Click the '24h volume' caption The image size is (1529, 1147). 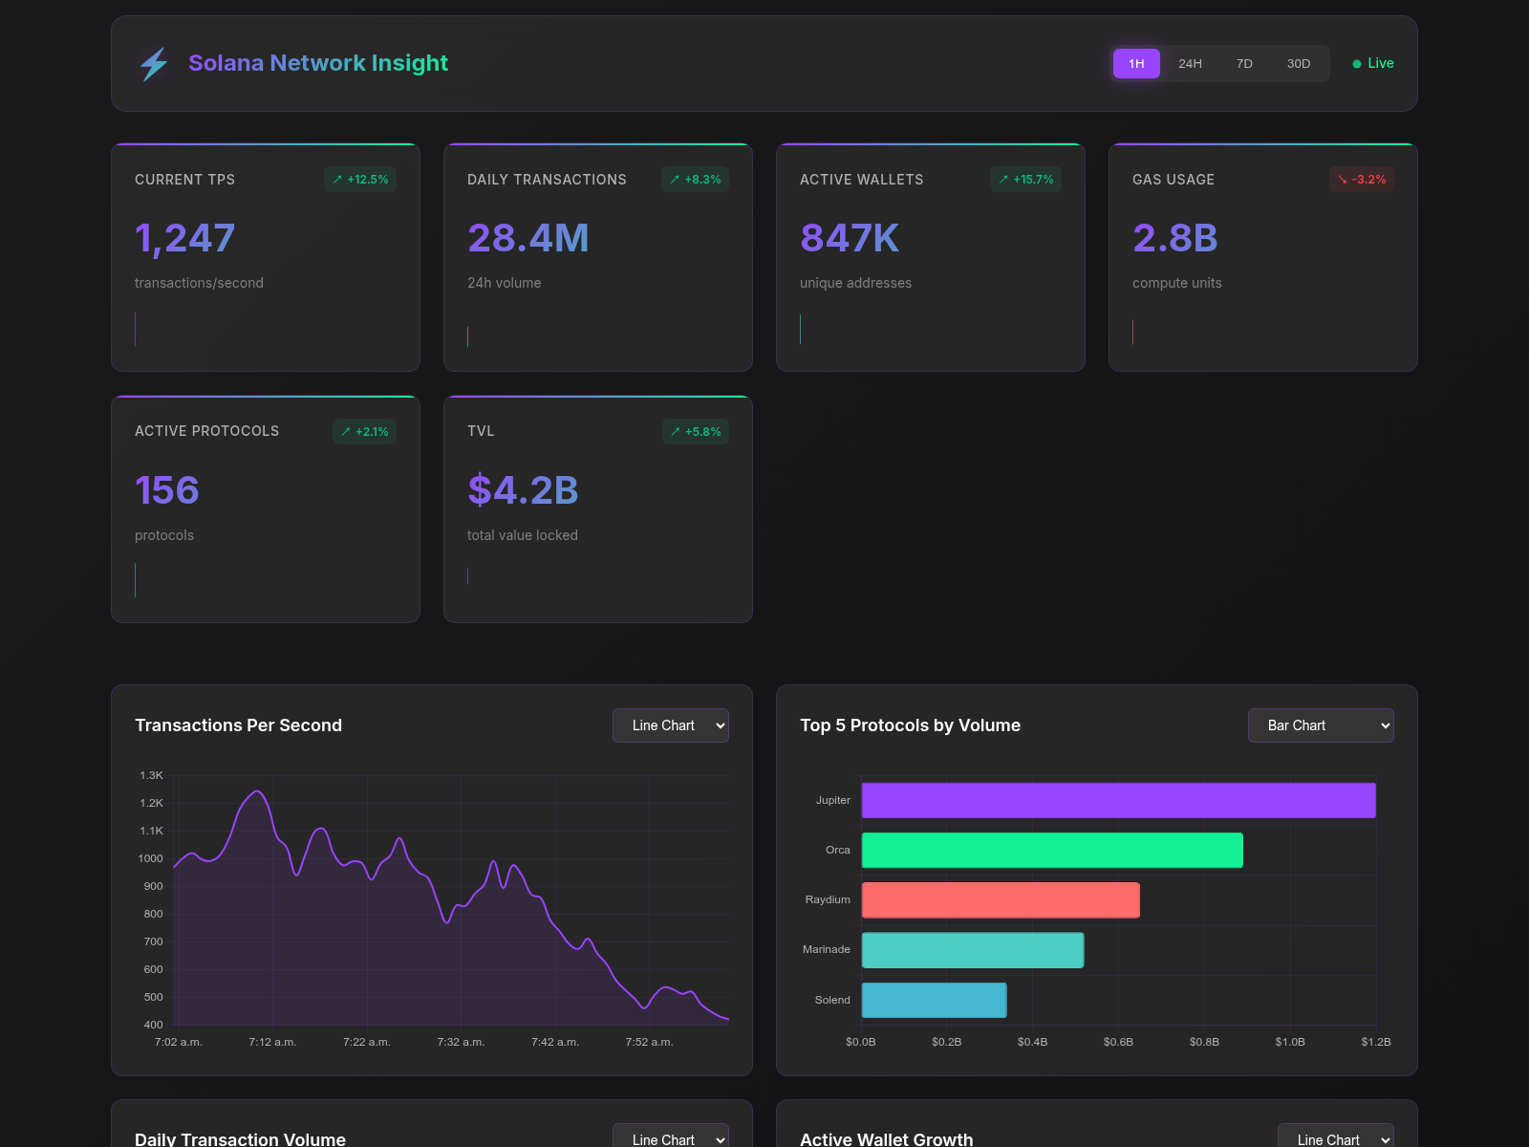[x=505, y=283]
